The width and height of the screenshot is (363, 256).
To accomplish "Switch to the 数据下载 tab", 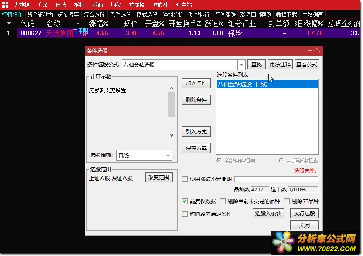I will pos(286,14).
